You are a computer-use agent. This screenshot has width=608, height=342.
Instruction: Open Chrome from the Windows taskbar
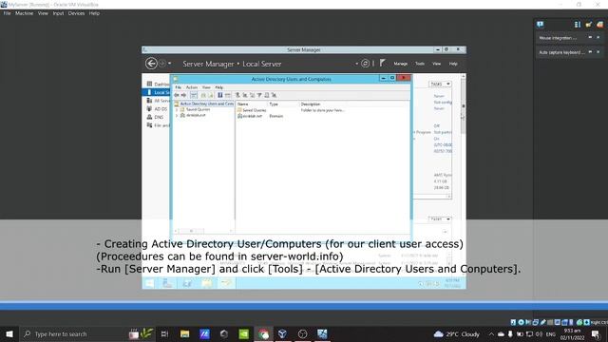[263, 333]
